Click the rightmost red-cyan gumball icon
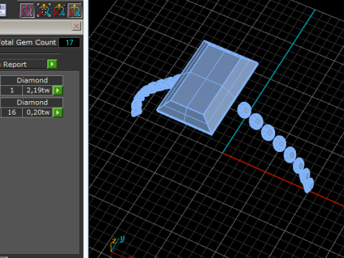Screen dimensions: 344x258 click(75, 11)
